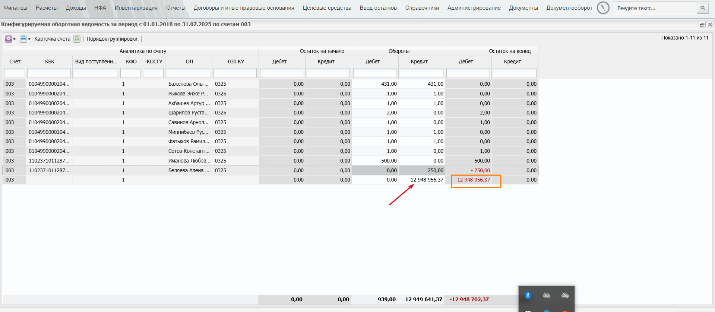Screen dimensions: 715x312
Task: Select the Сотов Констант... row
Action: click(x=271, y=151)
